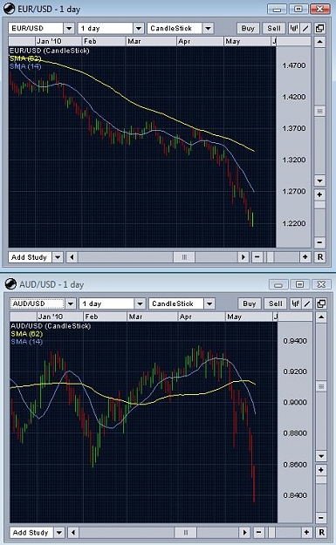Click horizontal zoom minus on EUR/USD chart

pos(257,257)
